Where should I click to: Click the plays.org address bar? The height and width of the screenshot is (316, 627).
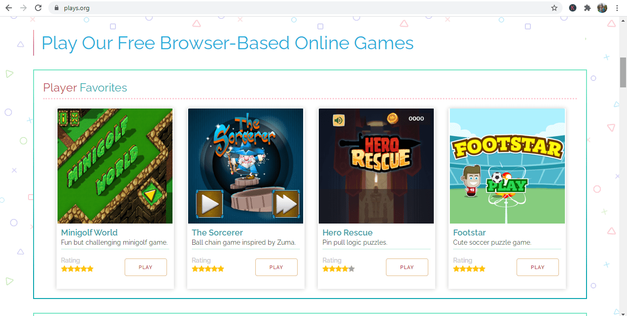click(x=304, y=8)
